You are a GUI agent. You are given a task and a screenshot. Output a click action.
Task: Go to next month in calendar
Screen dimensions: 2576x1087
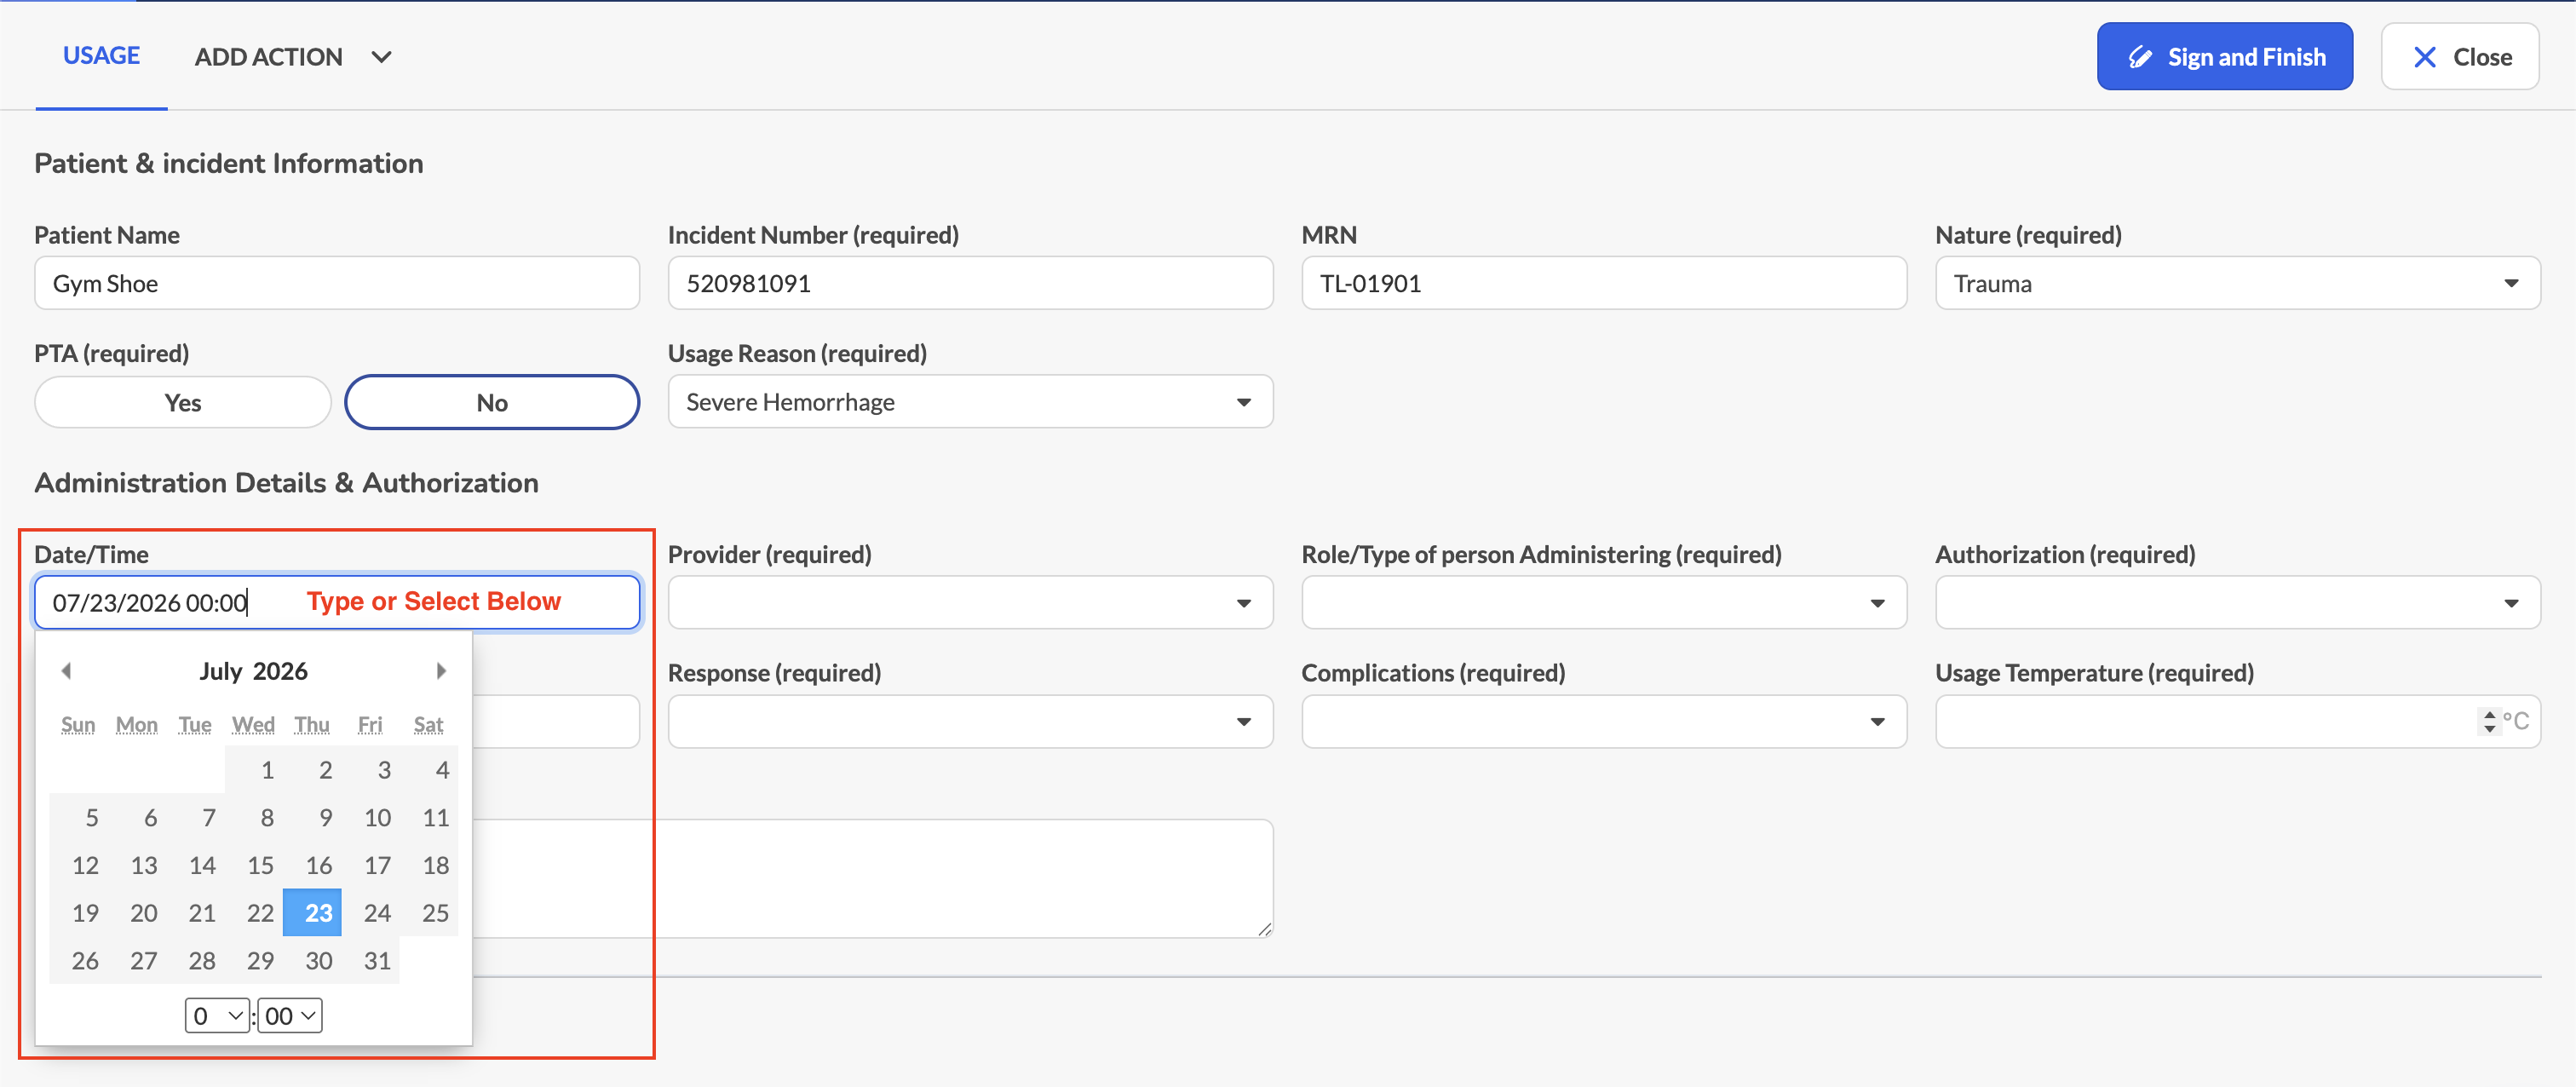coord(441,671)
